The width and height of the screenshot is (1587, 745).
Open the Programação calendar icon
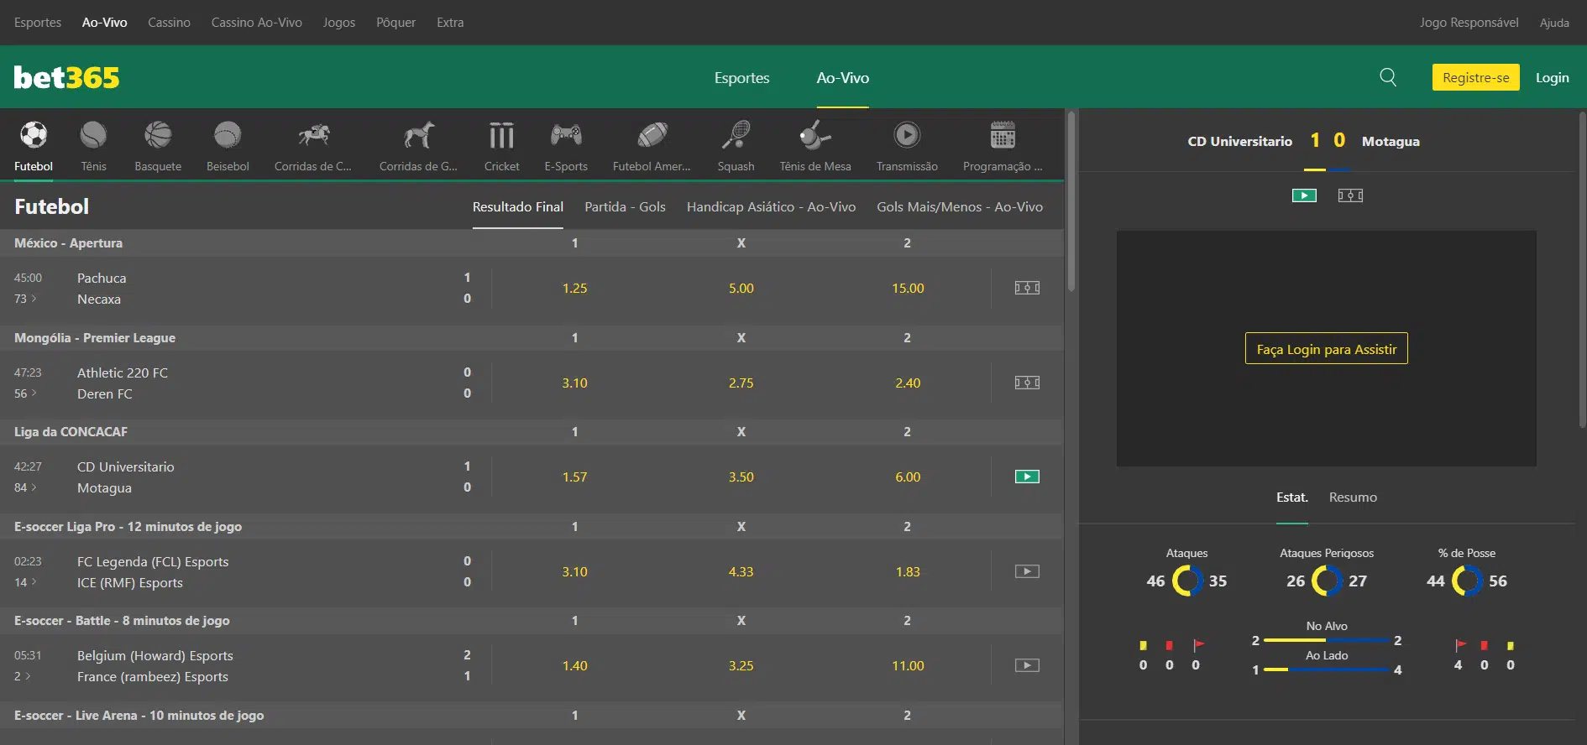pyautogui.click(x=1003, y=135)
